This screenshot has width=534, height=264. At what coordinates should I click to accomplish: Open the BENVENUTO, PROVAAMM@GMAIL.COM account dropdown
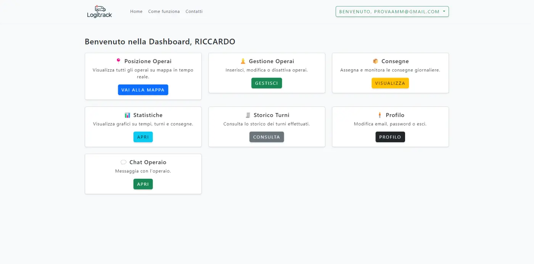392,11
